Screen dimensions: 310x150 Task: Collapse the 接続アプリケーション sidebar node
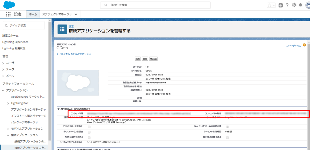point(8,135)
